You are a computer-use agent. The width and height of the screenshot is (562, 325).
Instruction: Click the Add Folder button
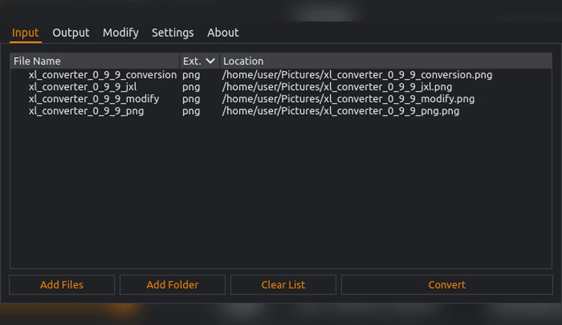click(x=172, y=285)
